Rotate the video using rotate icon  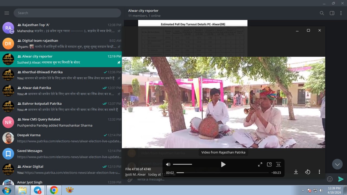click(308, 172)
